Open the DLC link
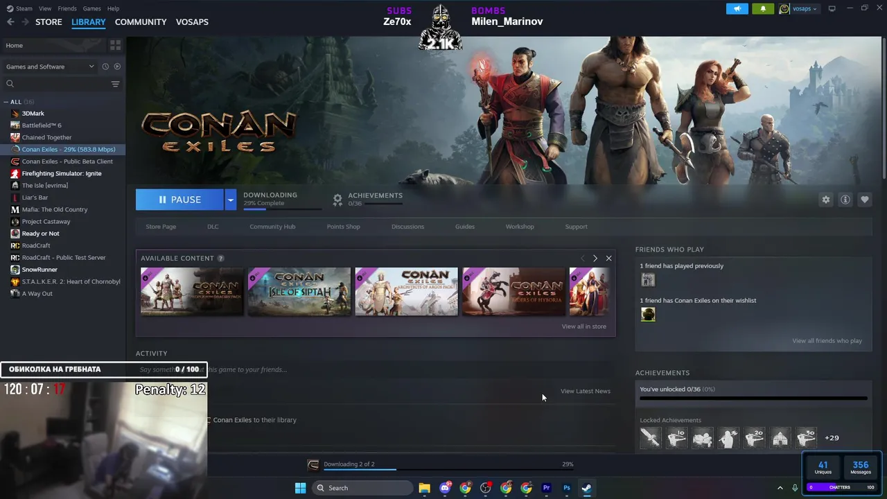This screenshot has height=499, width=887. [x=213, y=227]
